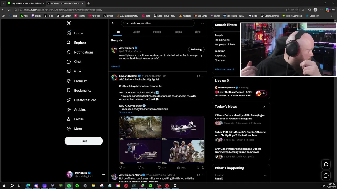
Task: Select People filter From anyone
Action: pos(222,40)
